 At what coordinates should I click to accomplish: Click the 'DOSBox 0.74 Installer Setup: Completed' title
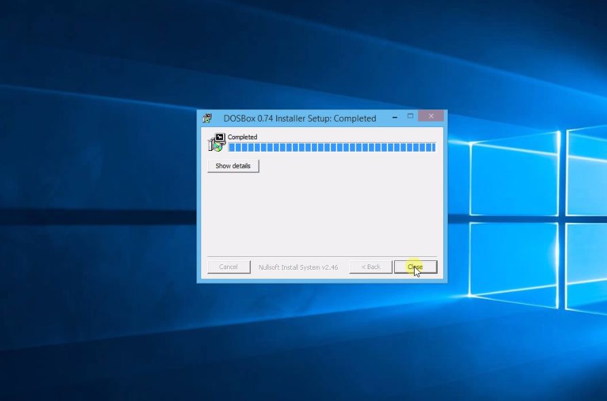click(x=300, y=118)
